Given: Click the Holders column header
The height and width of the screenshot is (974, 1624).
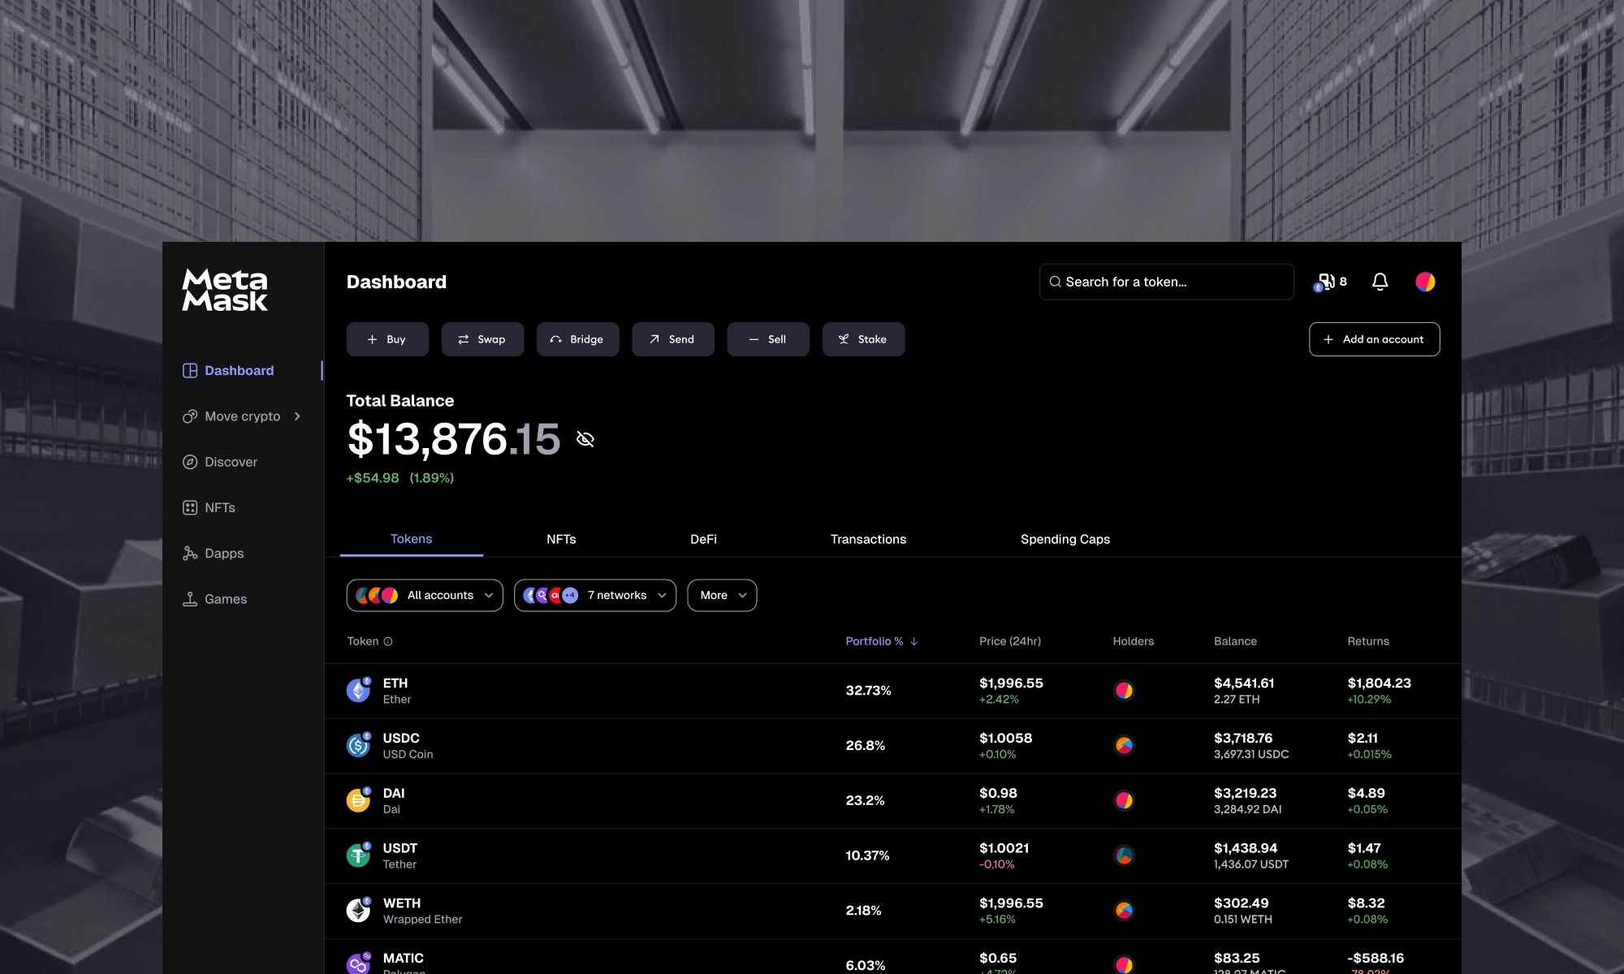Looking at the screenshot, I should click(x=1133, y=641).
